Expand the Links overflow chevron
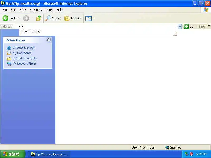The width and height of the screenshot is (211, 158). pyautogui.click(x=209, y=25)
